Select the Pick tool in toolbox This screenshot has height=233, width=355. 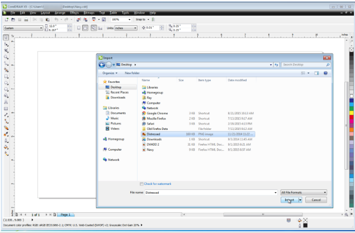(x=6, y=38)
